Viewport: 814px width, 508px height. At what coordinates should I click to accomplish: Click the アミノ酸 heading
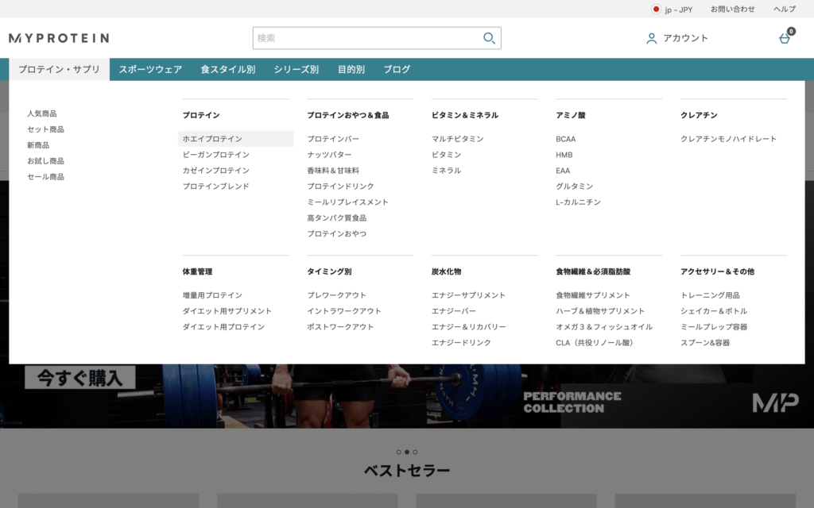click(x=571, y=115)
